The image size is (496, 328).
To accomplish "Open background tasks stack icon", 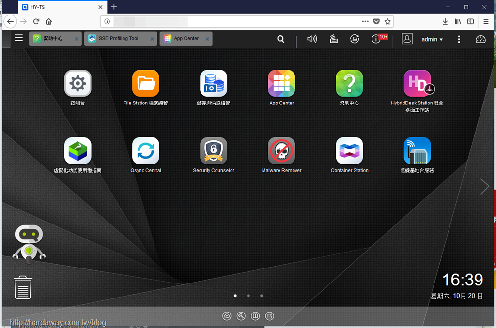I will point(333,39).
